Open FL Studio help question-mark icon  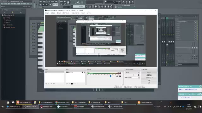tap(133, 2)
